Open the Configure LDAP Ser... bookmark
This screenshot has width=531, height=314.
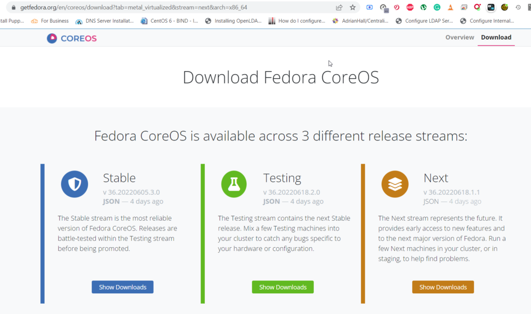point(424,21)
